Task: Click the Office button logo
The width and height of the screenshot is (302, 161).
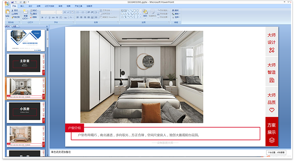Action: coord(7,4)
